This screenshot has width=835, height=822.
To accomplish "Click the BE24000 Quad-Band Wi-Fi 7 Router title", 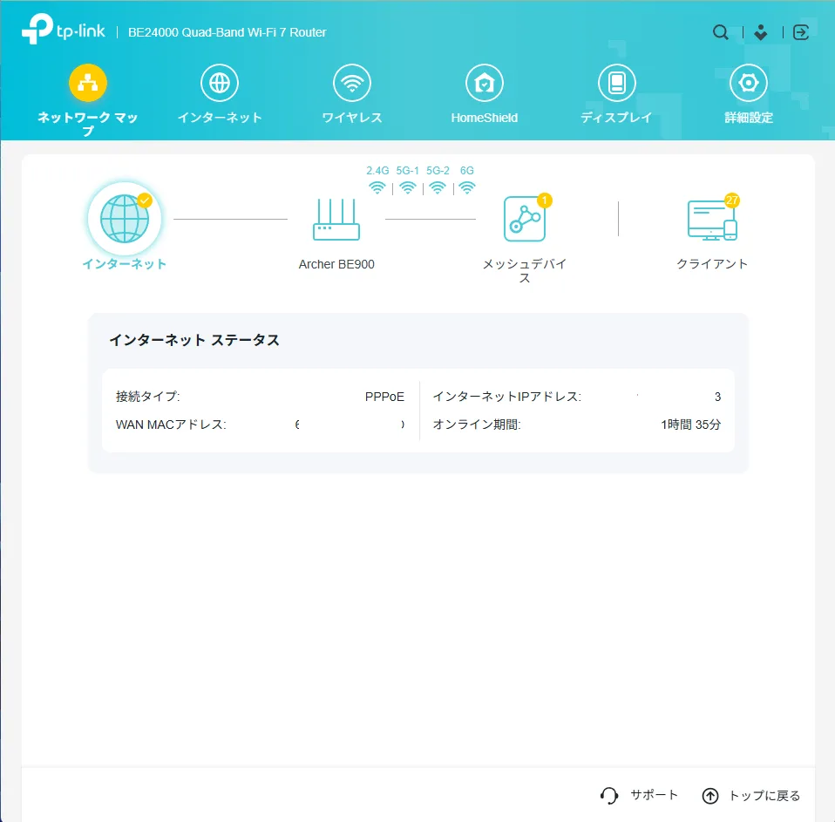I will click(x=227, y=32).
